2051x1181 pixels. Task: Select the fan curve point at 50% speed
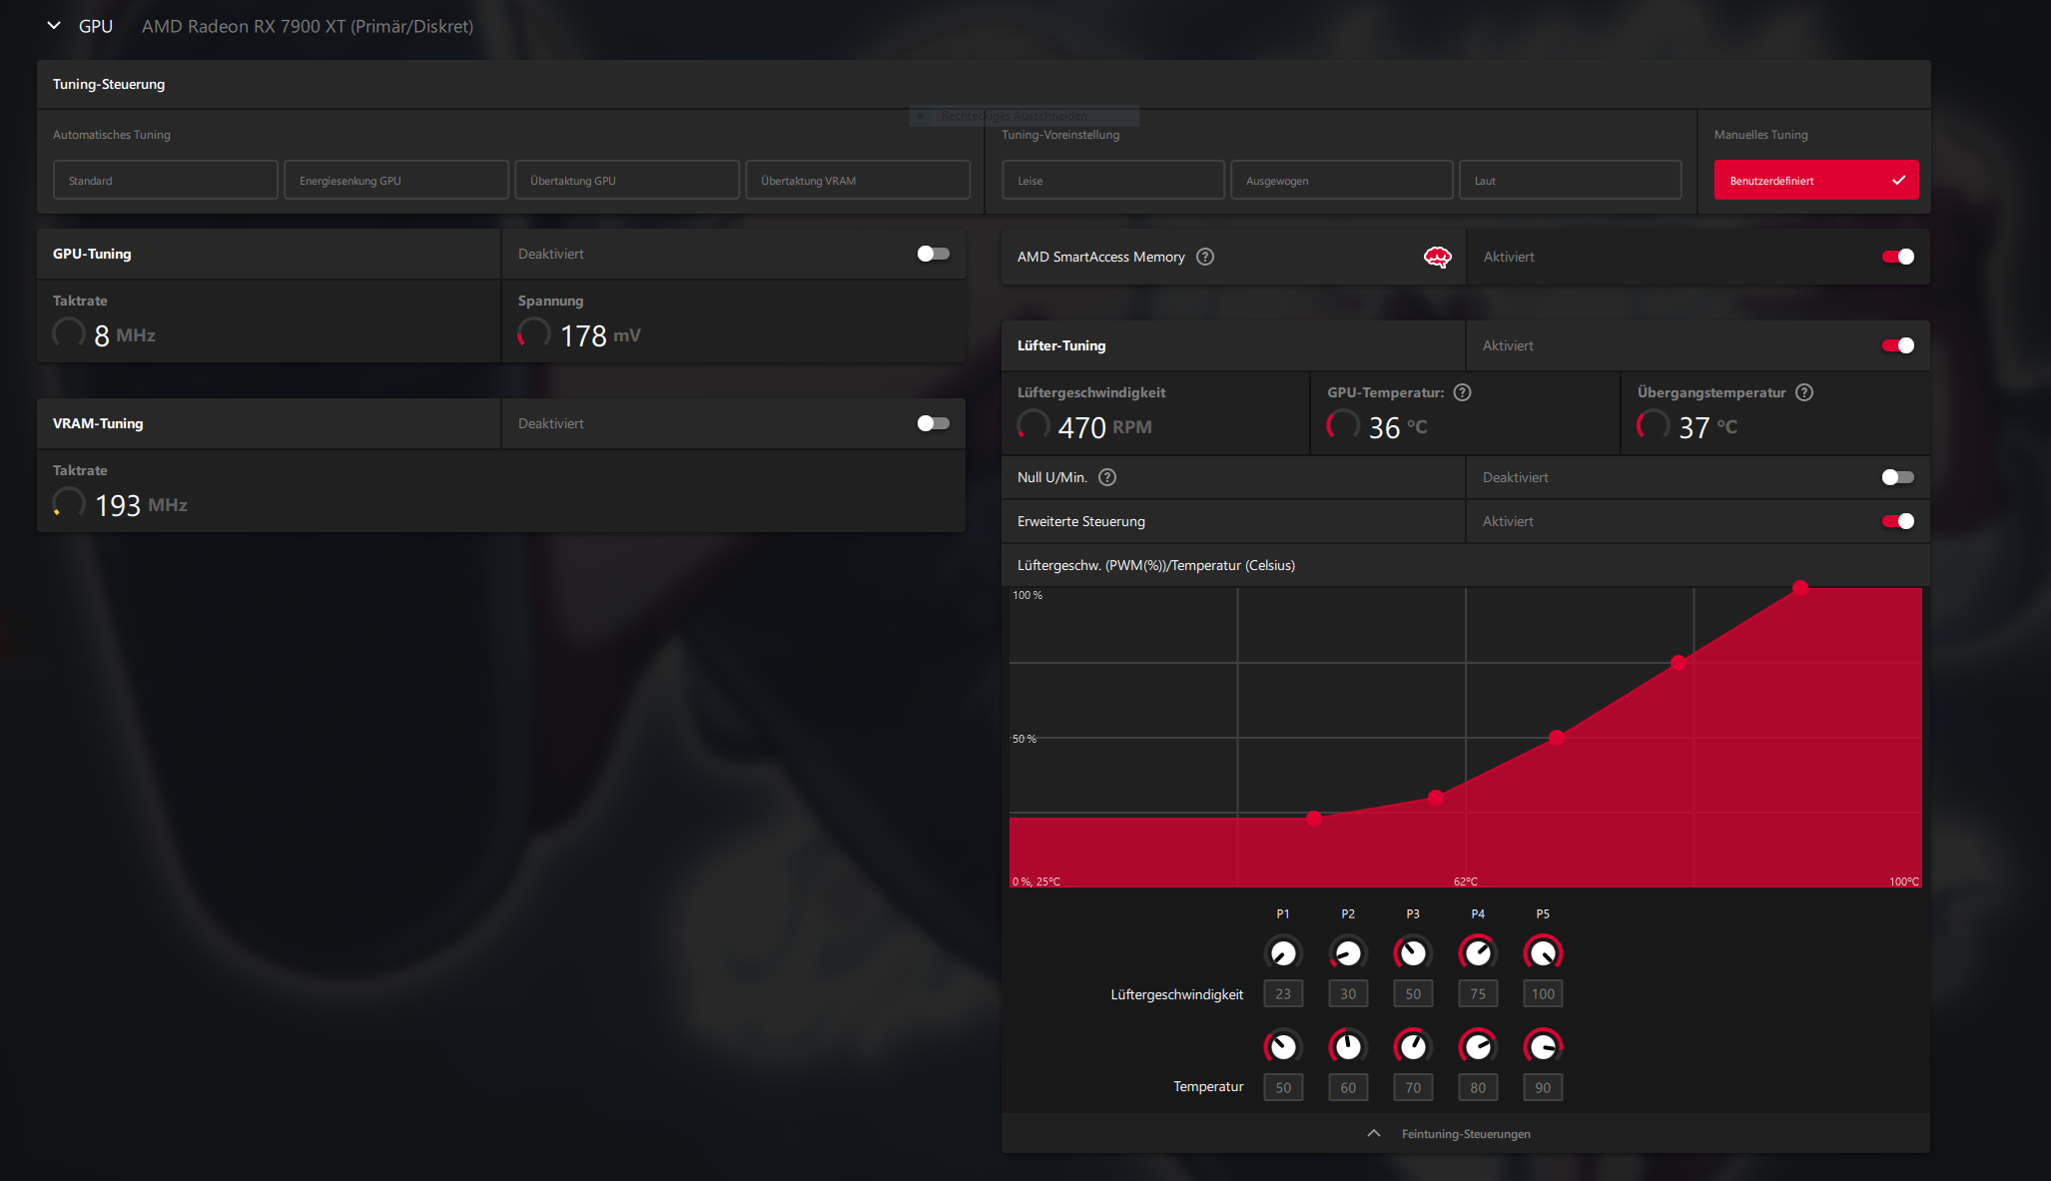(x=1557, y=738)
